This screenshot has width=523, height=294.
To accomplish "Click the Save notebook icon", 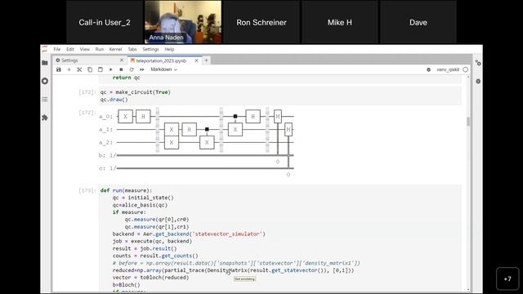I will point(59,69).
